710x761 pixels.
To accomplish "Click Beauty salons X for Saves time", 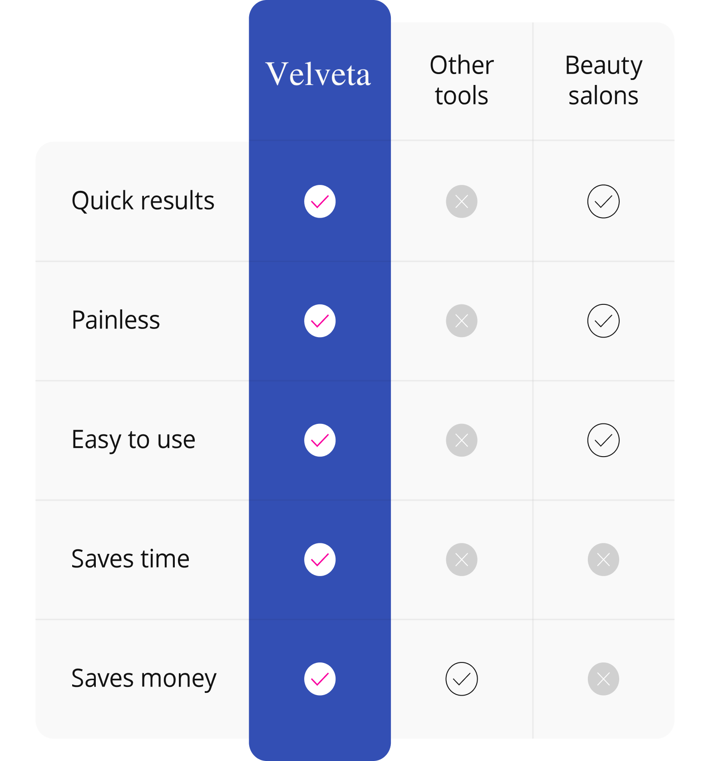I will pos(603,559).
